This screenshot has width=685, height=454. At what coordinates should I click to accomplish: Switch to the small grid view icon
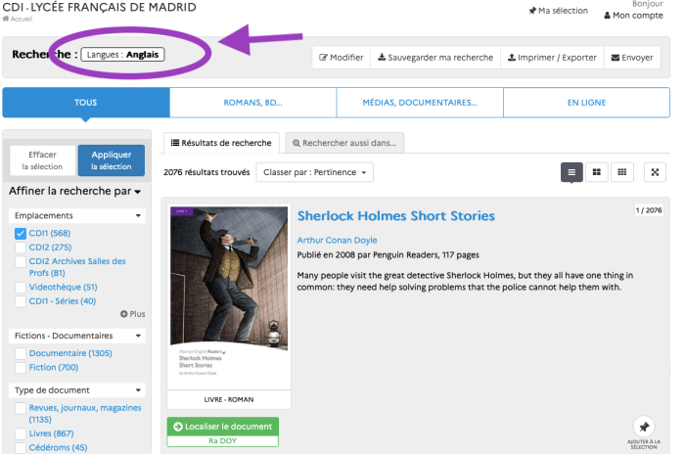[621, 172]
